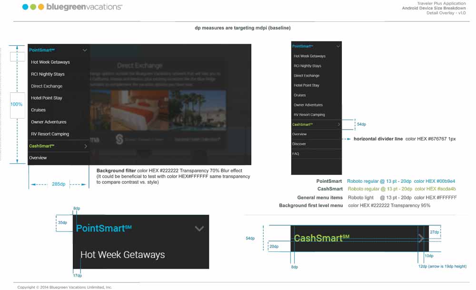The width and height of the screenshot is (476, 290).
Task: Select Hot Week Getaways in large overlay menu
Action: (x=50, y=62)
